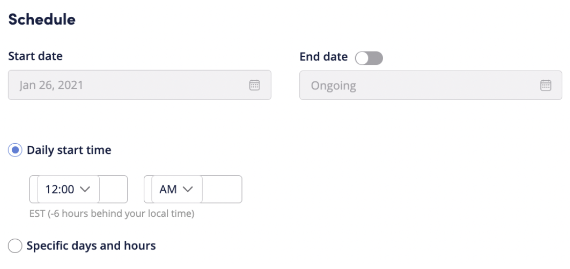Image resolution: width=570 pixels, height=269 pixels.
Task: Open the AM/PM selector dropdown
Action: pyautogui.click(x=177, y=189)
